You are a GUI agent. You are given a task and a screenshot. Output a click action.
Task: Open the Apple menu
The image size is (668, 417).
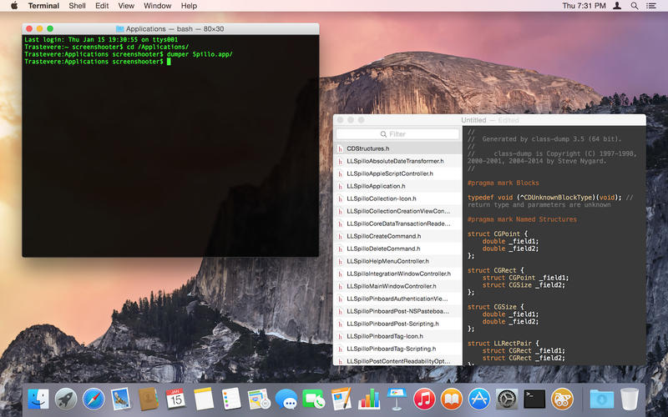click(13, 6)
